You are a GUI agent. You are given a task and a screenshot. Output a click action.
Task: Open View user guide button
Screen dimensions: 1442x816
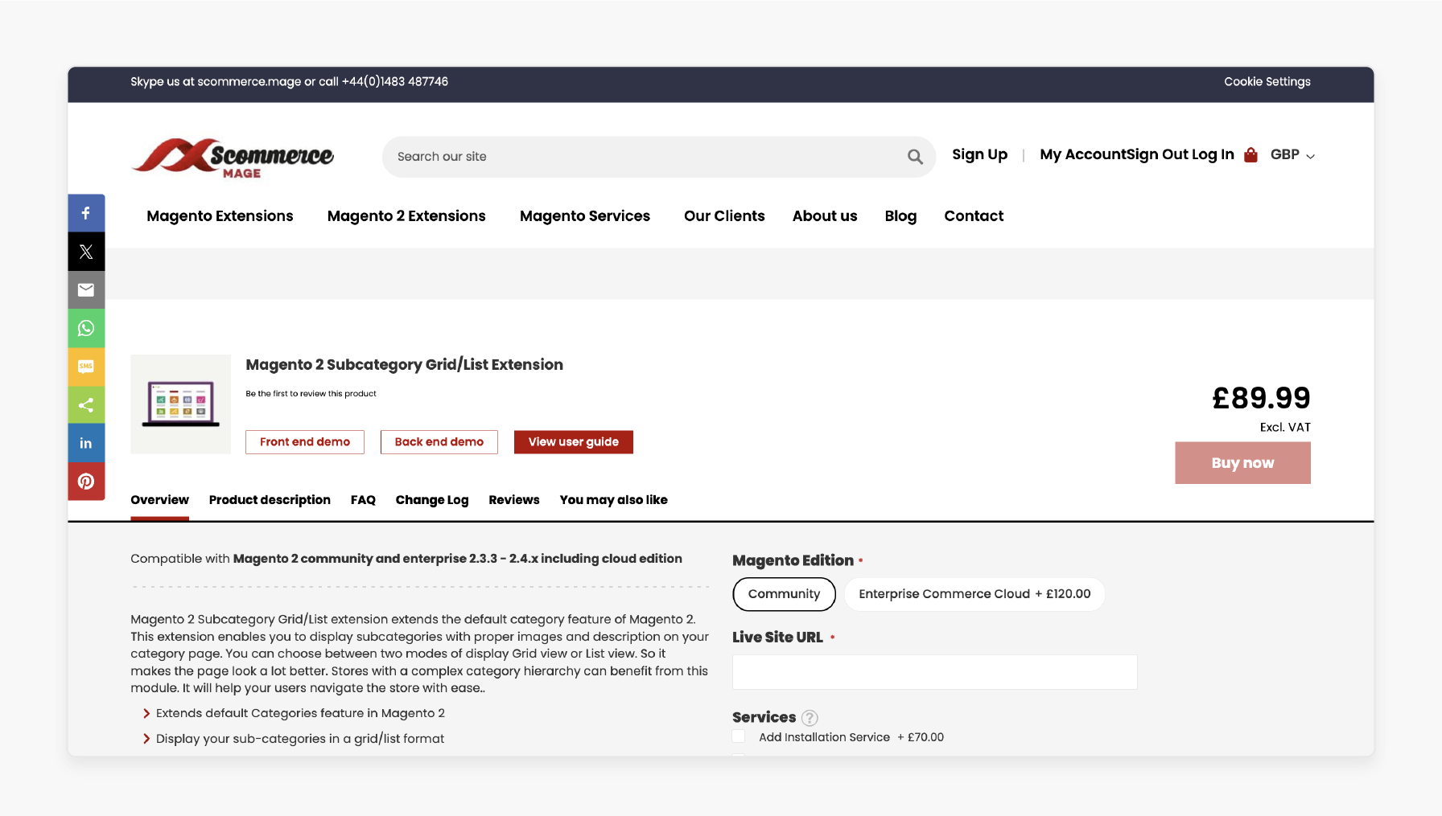pyautogui.click(x=574, y=442)
